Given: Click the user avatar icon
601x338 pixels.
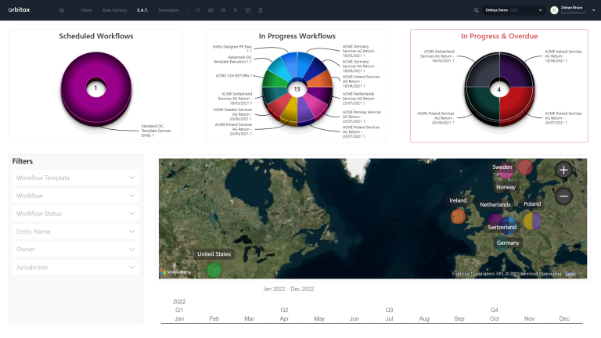Looking at the screenshot, I should (x=555, y=10).
